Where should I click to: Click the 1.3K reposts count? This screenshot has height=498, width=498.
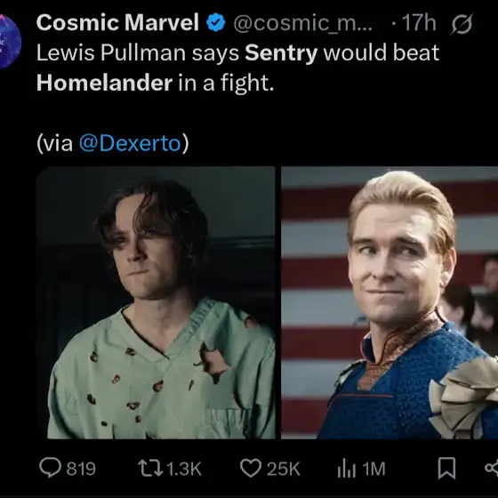pos(184,469)
